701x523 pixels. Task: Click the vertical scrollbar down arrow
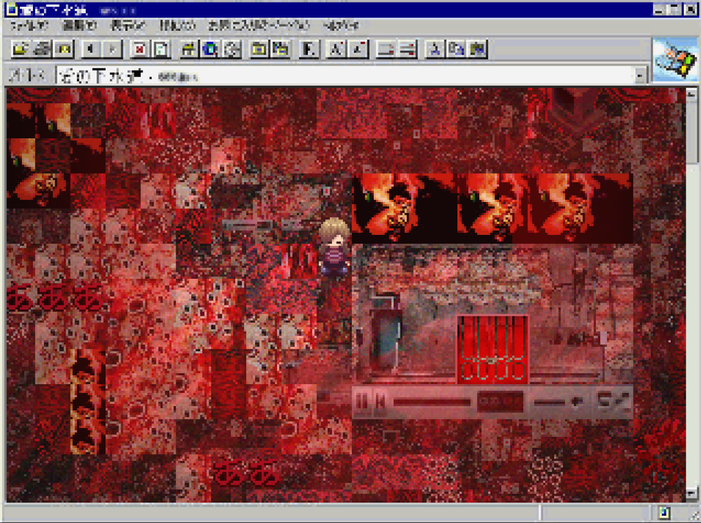tap(691, 493)
